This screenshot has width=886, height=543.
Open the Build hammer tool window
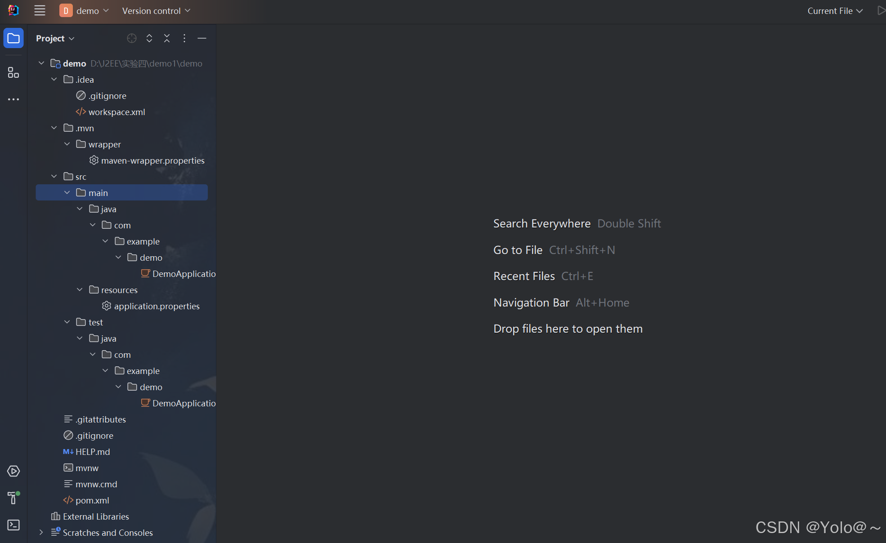(13, 498)
